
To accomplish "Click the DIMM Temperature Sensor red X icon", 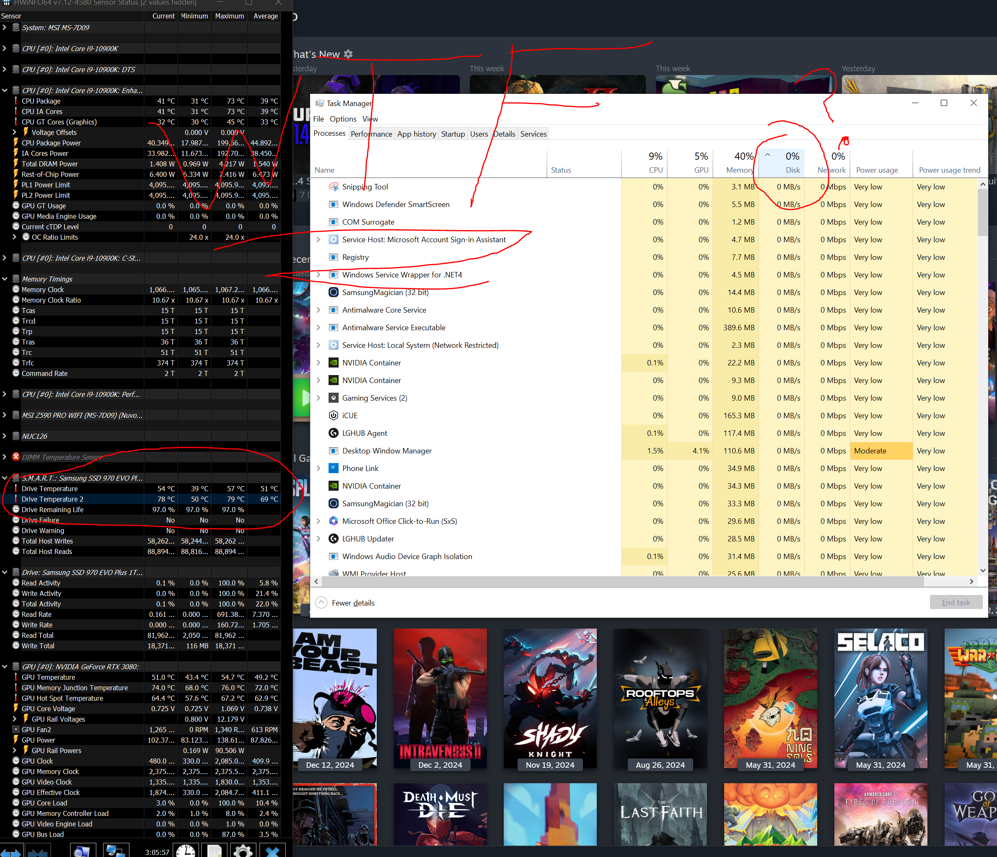I will 16,457.
